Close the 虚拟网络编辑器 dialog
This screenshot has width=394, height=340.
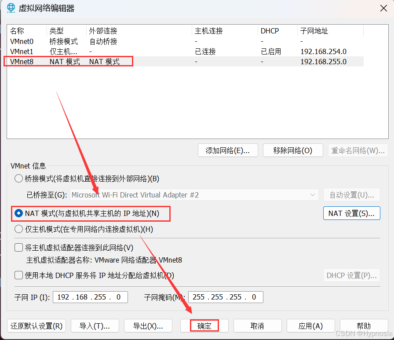[383, 8]
